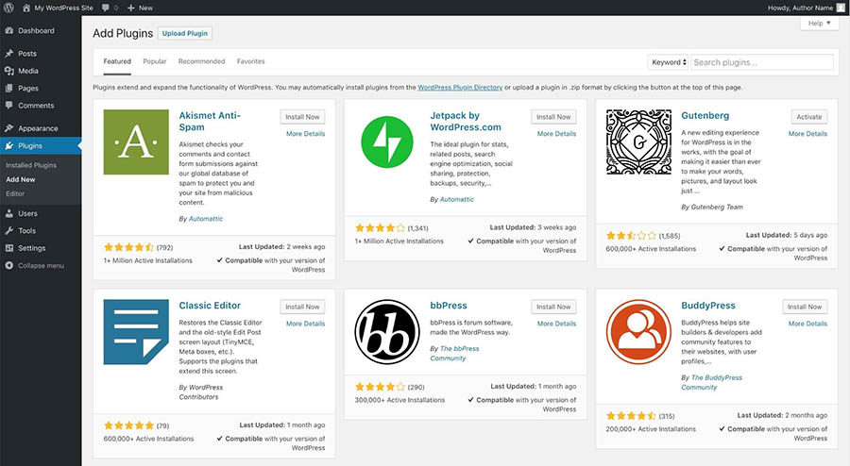The height and width of the screenshot is (466, 850).
Task: Open Jetpack by WordPress.com title link
Action: point(466,122)
